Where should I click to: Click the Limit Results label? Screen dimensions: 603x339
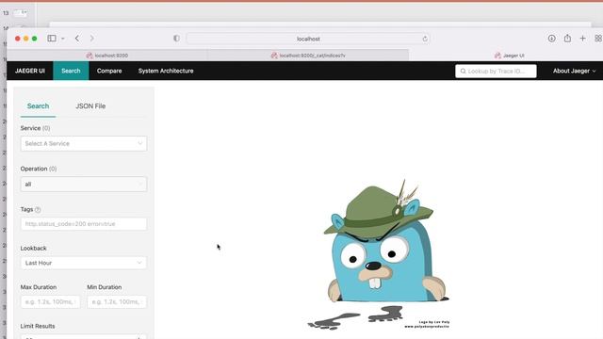click(x=38, y=326)
